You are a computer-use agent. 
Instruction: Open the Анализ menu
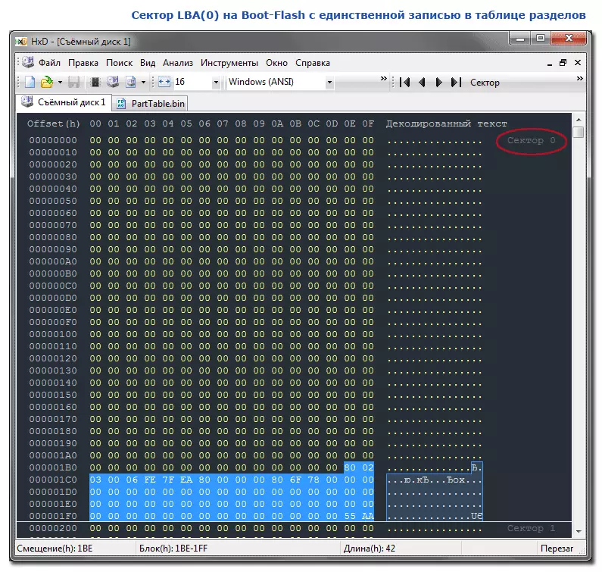click(x=178, y=63)
